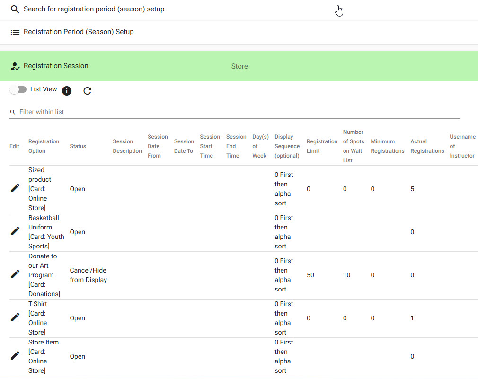Sort by Registration Limit column header

click(x=322, y=146)
